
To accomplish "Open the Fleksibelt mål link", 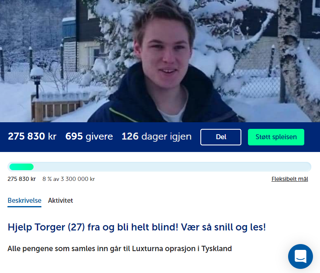I will coord(290,179).
